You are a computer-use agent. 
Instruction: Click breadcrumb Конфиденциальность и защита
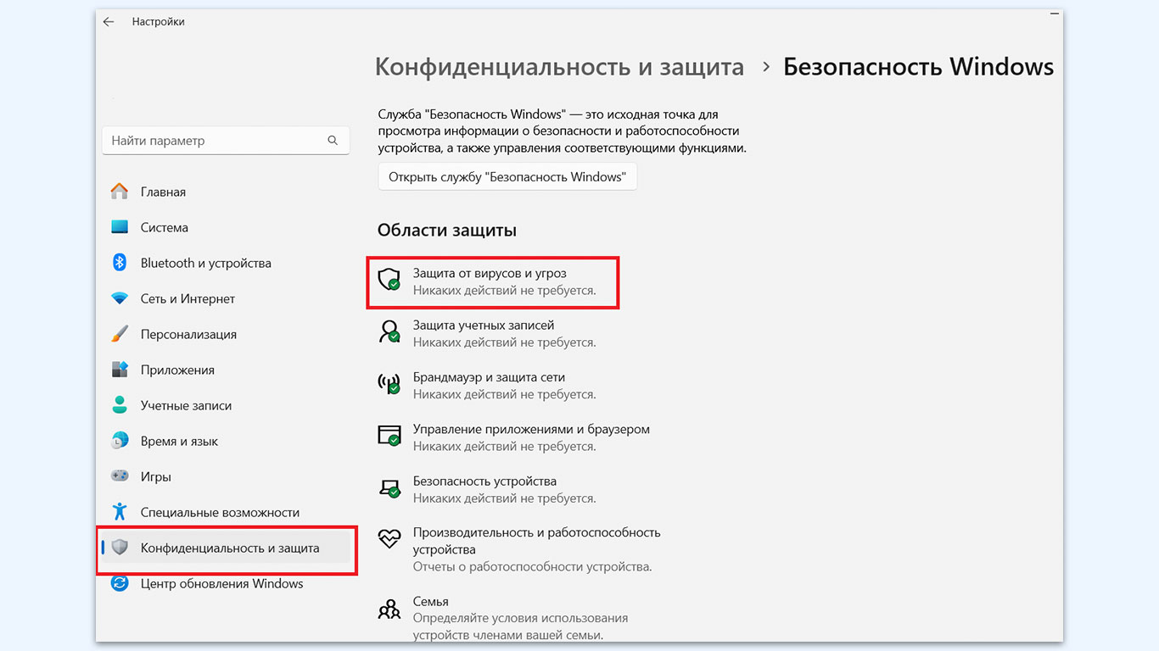pyautogui.click(x=559, y=67)
